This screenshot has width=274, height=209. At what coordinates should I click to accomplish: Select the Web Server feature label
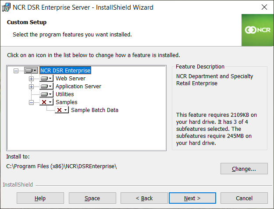coord(71,78)
